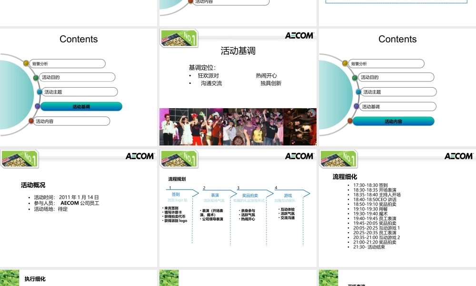Click the AECOM logo on the 流程细化 slide
This screenshot has width=476, height=286.
pos(459,156)
